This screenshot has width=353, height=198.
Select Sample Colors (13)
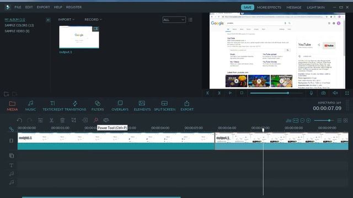tap(19, 25)
